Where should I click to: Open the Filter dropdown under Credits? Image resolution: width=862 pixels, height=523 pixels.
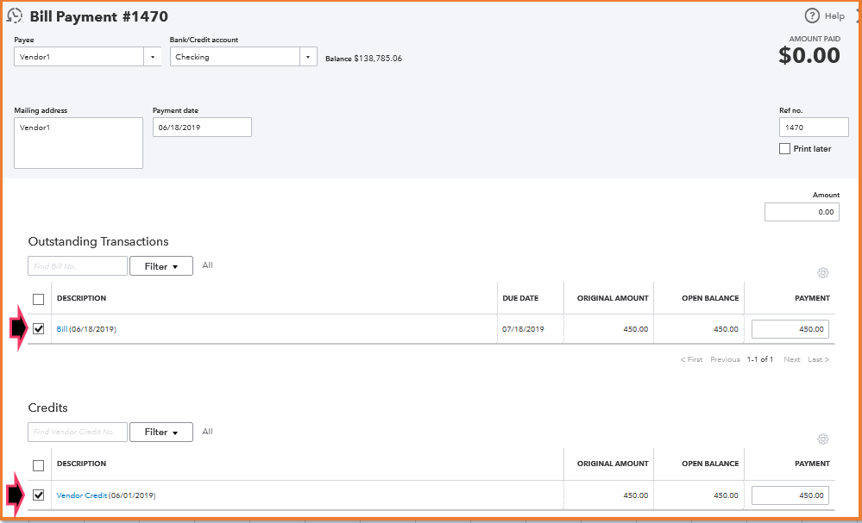click(161, 432)
